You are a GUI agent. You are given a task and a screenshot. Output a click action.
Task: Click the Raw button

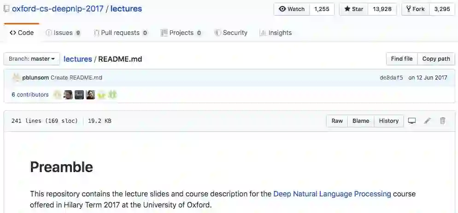pyautogui.click(x=337, y=121)
